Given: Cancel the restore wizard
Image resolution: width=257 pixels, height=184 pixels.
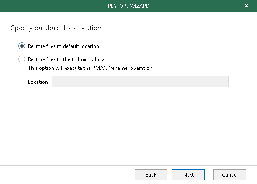Looking at the screenshot, I should pos(229,175).
